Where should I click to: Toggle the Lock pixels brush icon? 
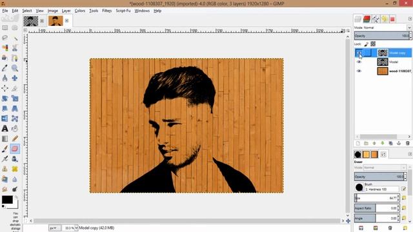pyautogui.click(x=366, y=44)
